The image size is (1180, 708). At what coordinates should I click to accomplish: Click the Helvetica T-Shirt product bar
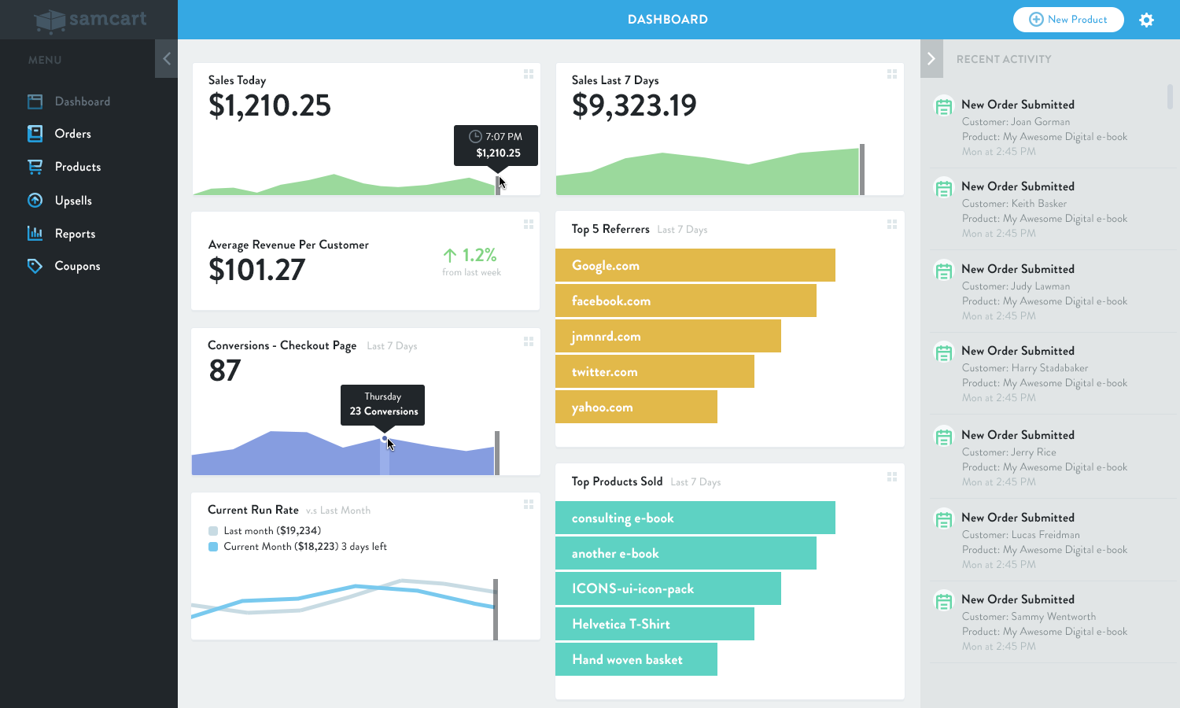pyautogui.click(x=655, y=624)
